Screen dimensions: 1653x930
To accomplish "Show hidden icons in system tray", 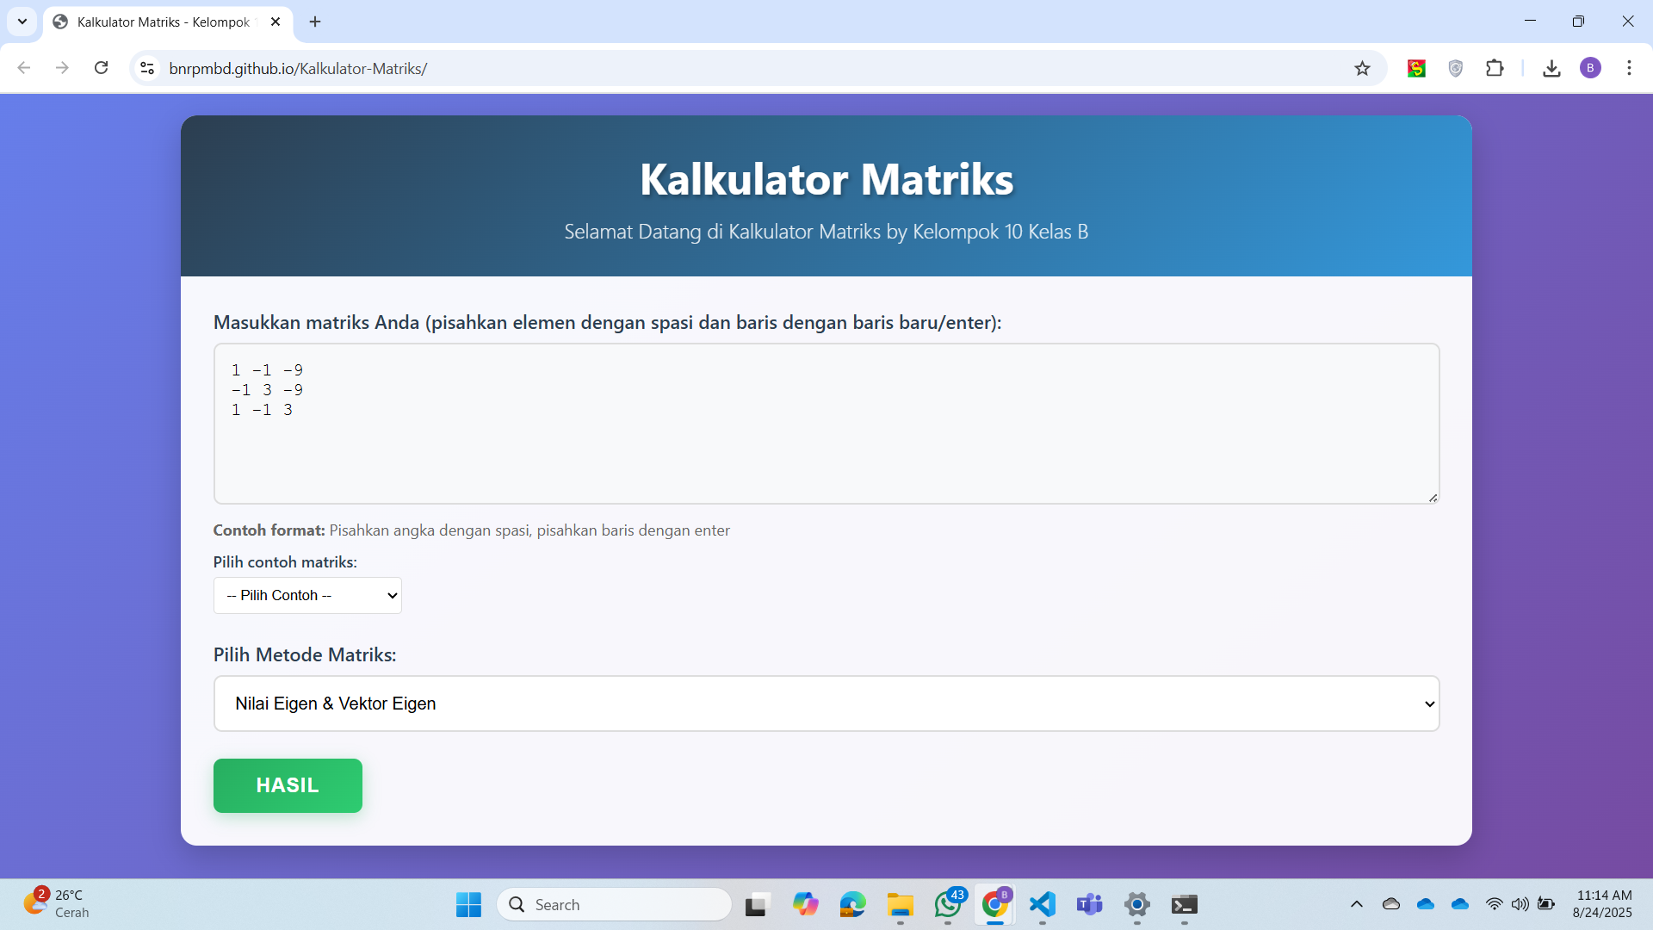I will coord(1357,904).
